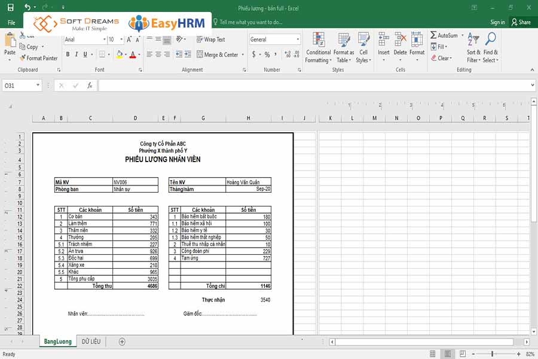Open Find & Select menu
The width and height of the screenshot is (538, 359).
[x=490, y=48]
